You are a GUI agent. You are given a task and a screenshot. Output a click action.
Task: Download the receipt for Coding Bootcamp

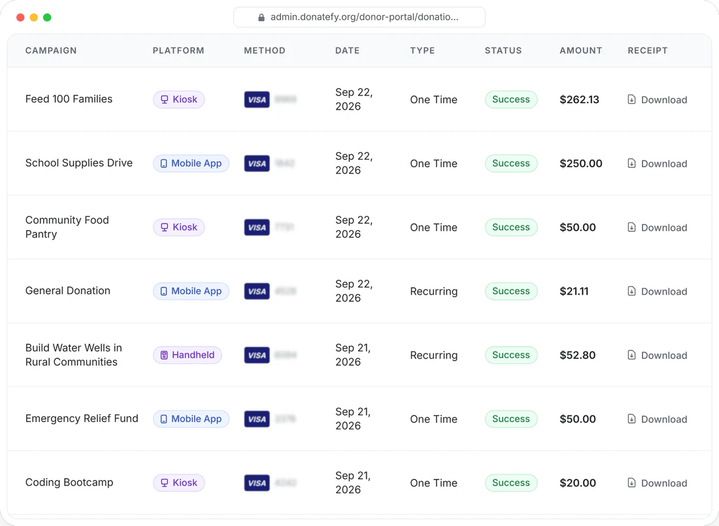click(657, 482)
